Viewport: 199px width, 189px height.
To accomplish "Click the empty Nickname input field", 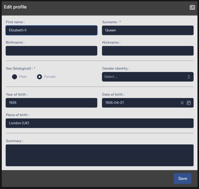I will point(148,51).
